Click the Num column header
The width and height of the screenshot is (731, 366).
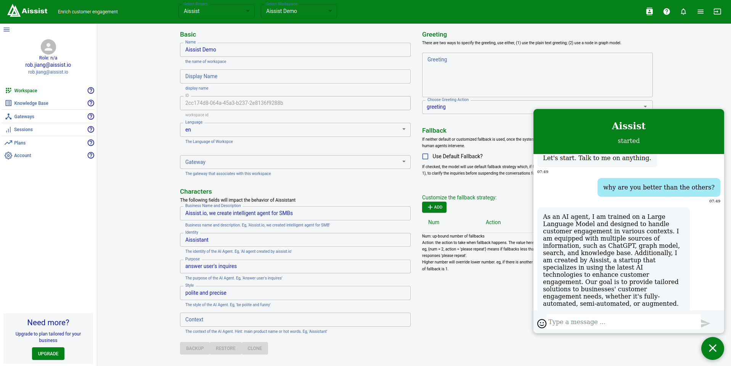(x=434, y=222)
